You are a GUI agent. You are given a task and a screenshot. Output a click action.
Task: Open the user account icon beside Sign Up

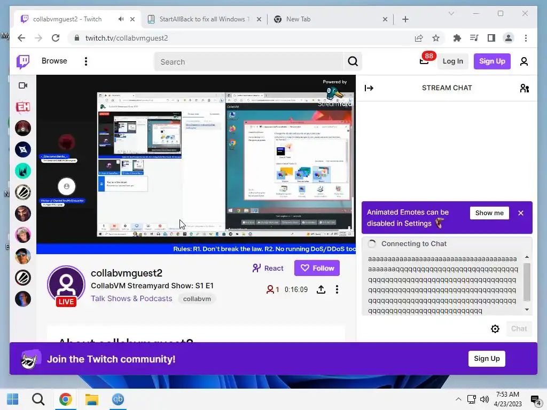523,62
